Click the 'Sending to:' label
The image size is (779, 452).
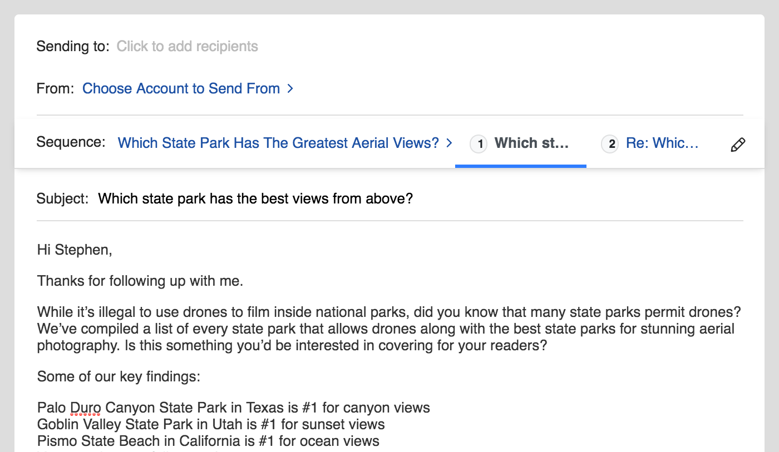[73, 46]
